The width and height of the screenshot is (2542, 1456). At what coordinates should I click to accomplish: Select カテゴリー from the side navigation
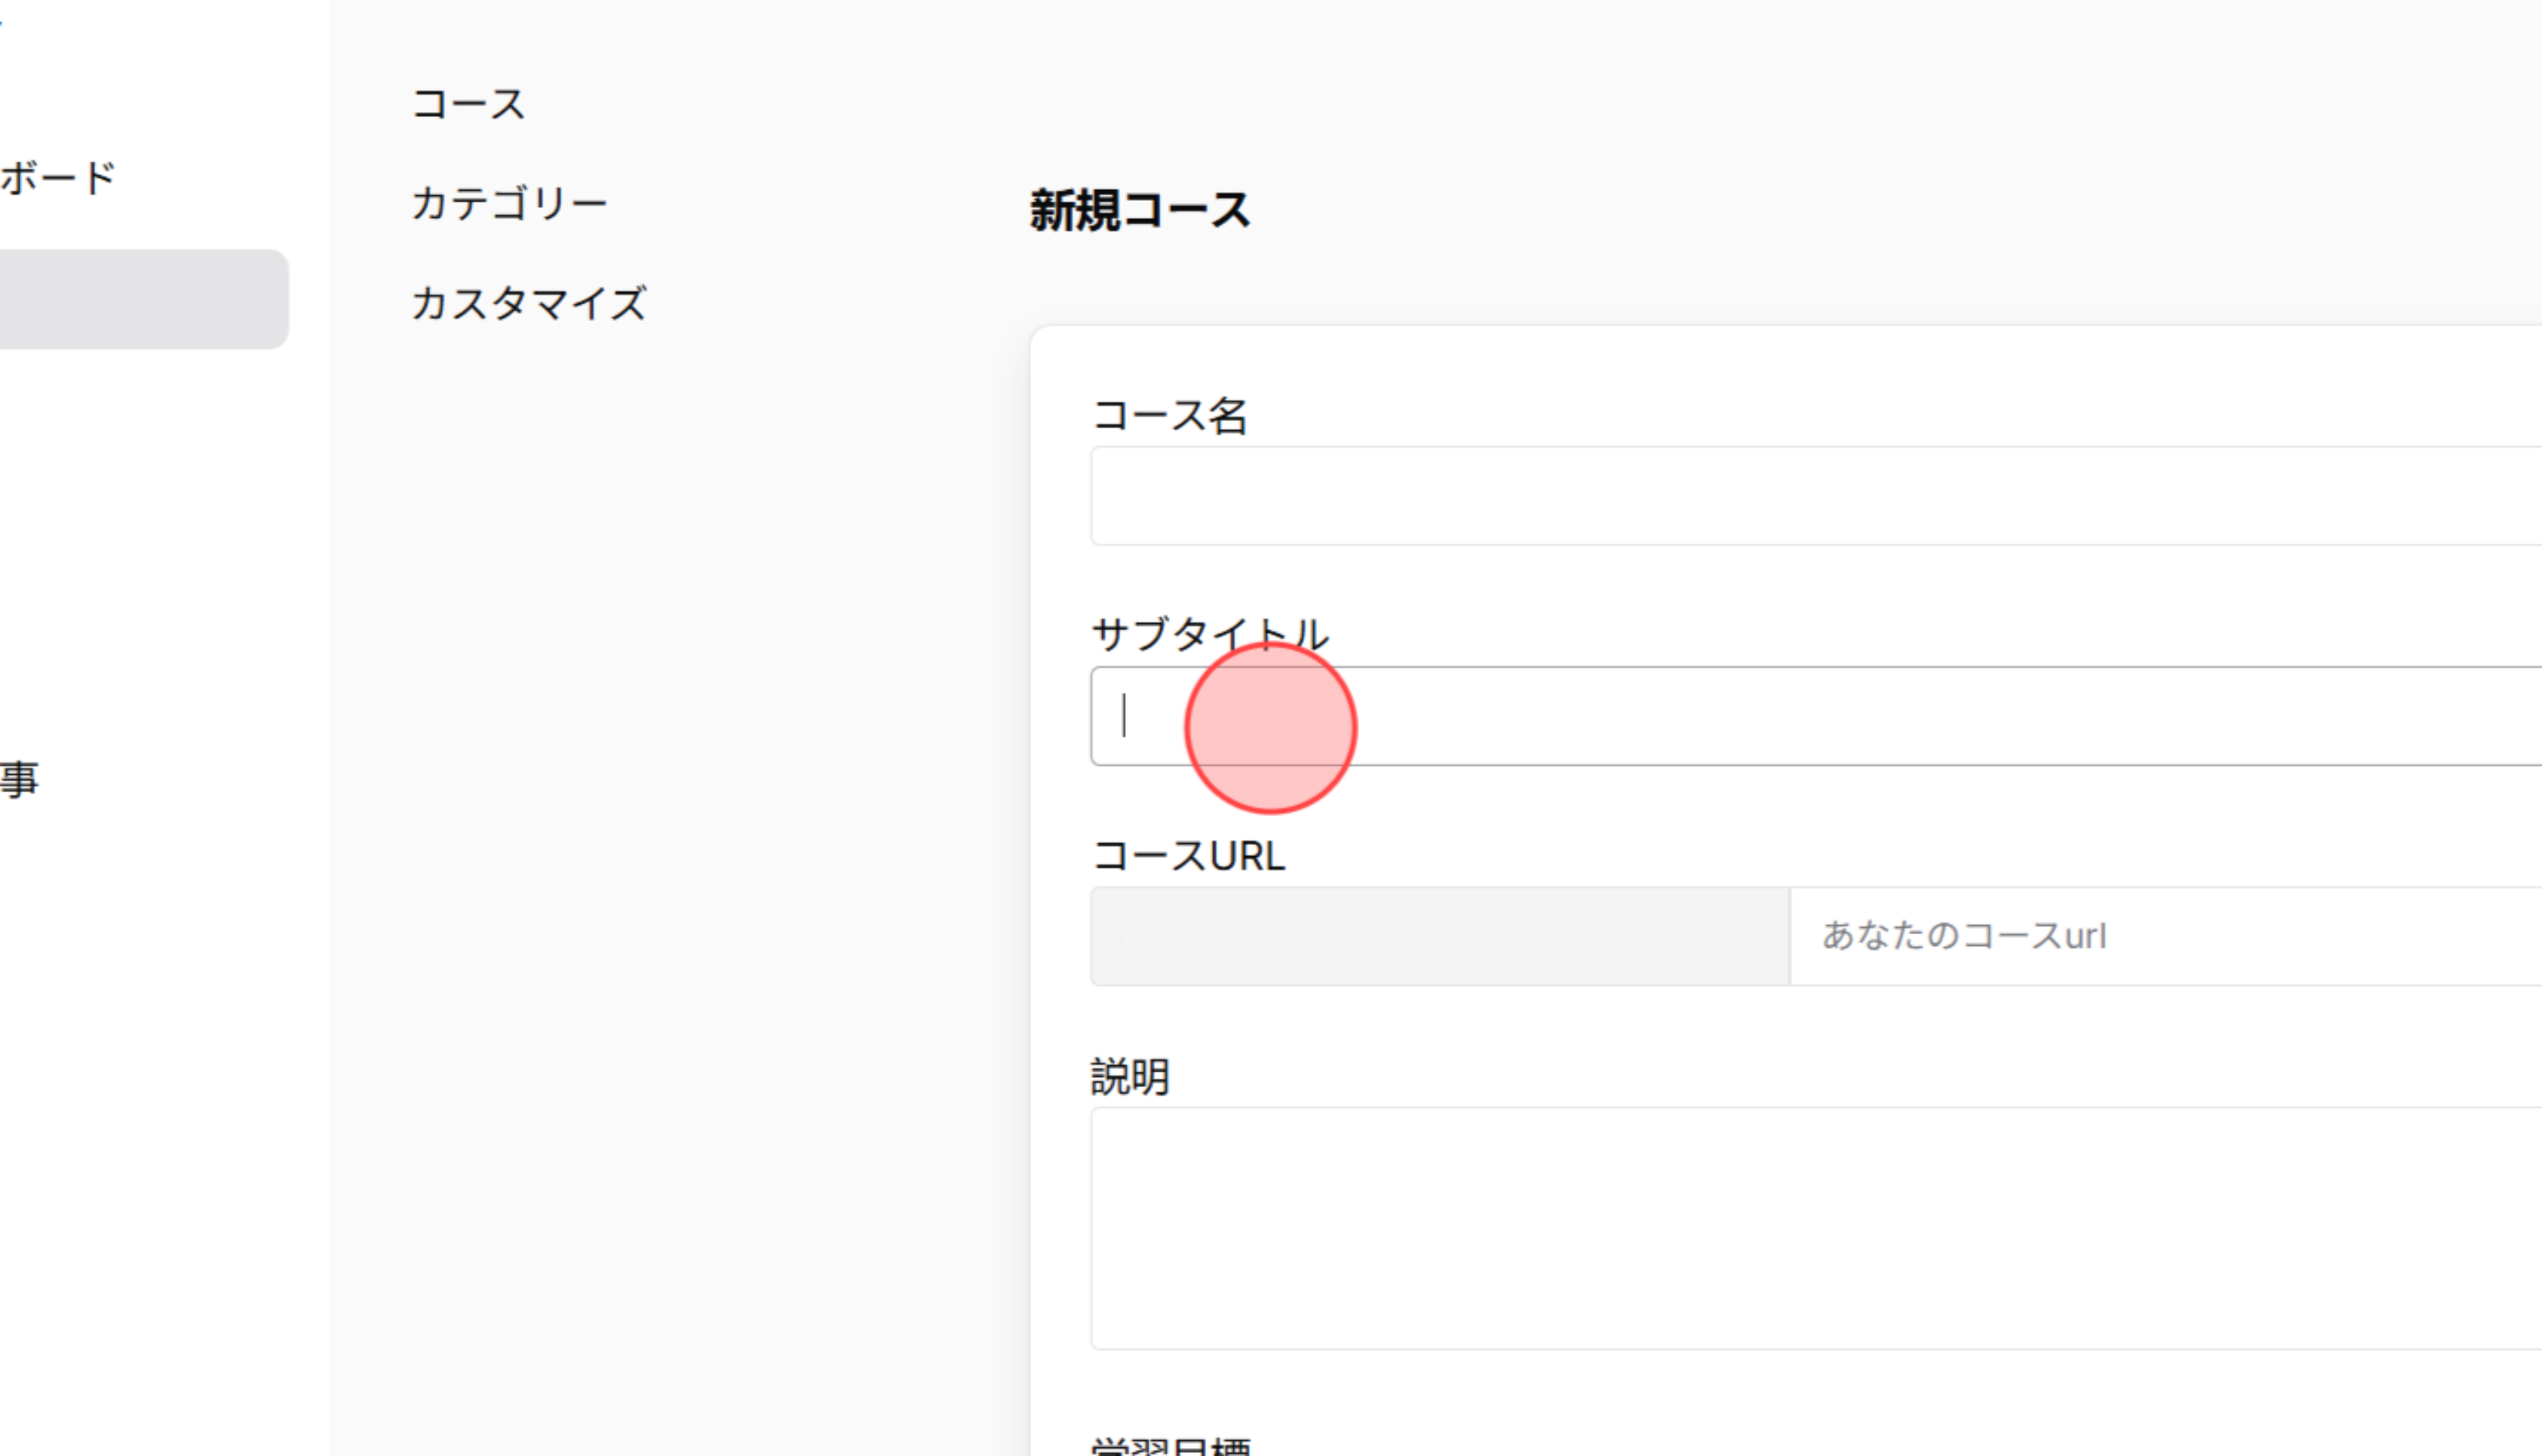[x=510, y=200]
